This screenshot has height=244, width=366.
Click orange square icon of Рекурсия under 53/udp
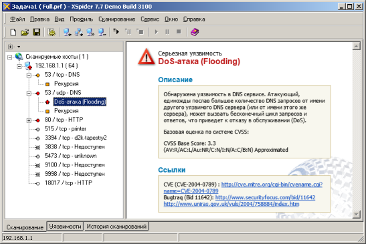[48, 111]
